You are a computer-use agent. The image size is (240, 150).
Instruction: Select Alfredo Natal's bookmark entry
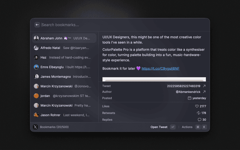[64, 48]
